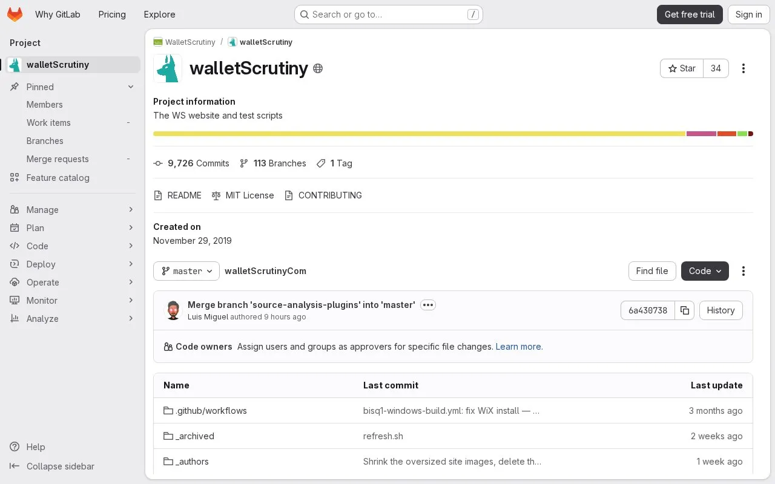Click the yellow language bar segment
775x484 pixels.
point(419,134)
